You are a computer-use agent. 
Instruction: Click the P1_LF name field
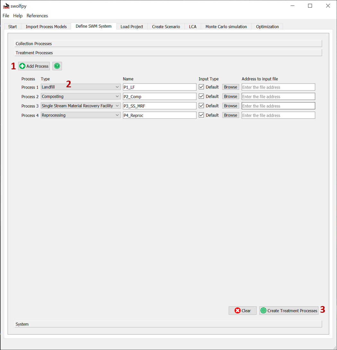click(x=160, y=87)
